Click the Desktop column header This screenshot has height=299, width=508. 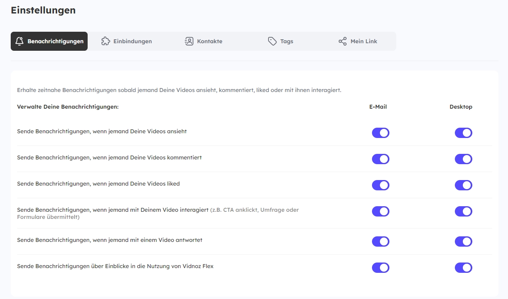point(461,107)
